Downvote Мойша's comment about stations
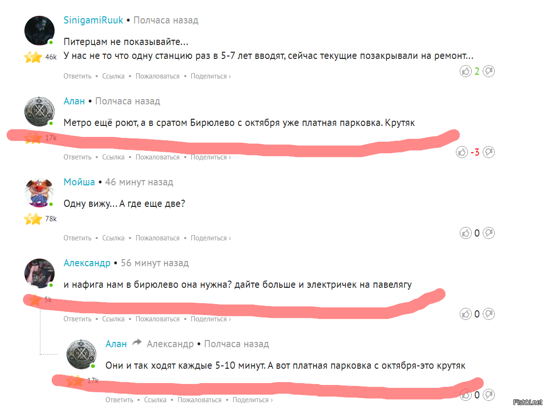Screen dimensions: 545x408 click(x=488, y=233)
